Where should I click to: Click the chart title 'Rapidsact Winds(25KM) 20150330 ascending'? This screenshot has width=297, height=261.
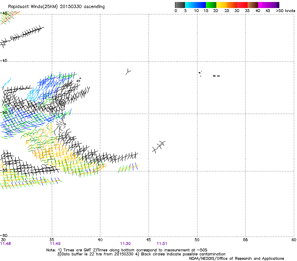point(56,6)
